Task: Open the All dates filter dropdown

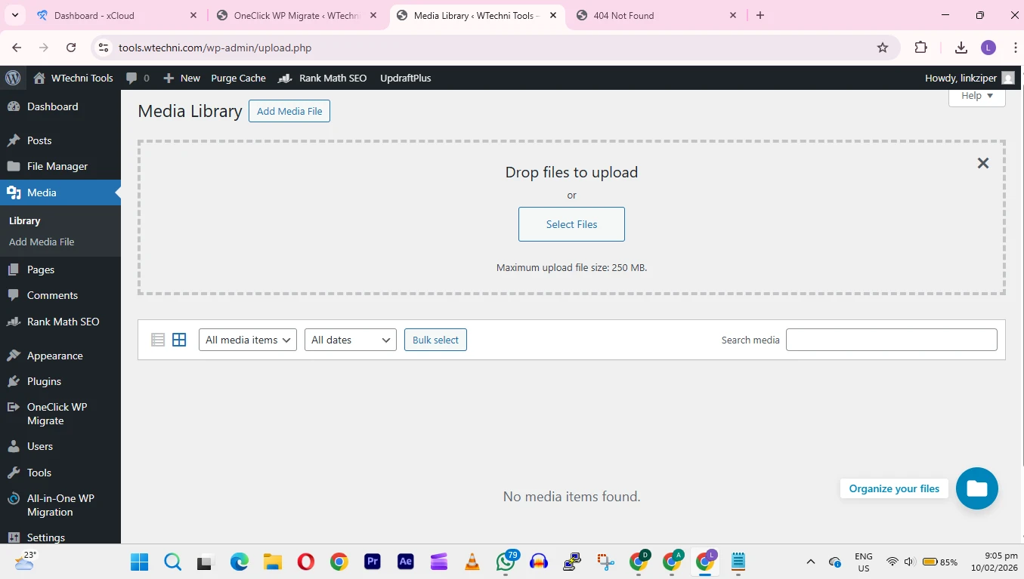Action: coord(350,340)
